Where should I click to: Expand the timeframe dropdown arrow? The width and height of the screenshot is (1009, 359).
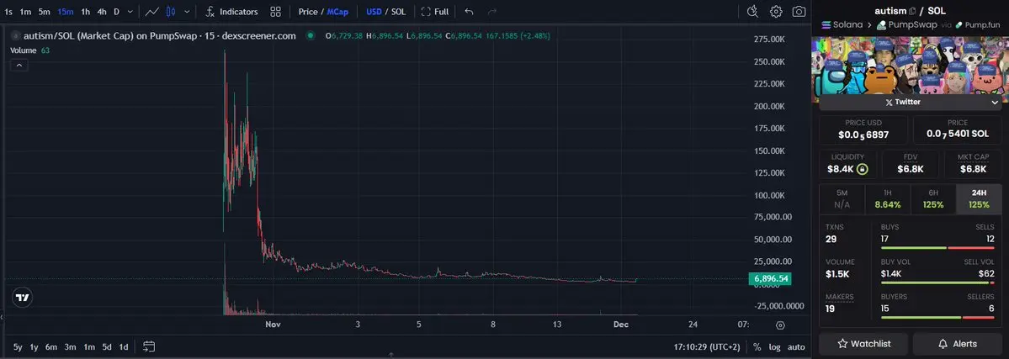pyautogui.click(x=130, y=12)
